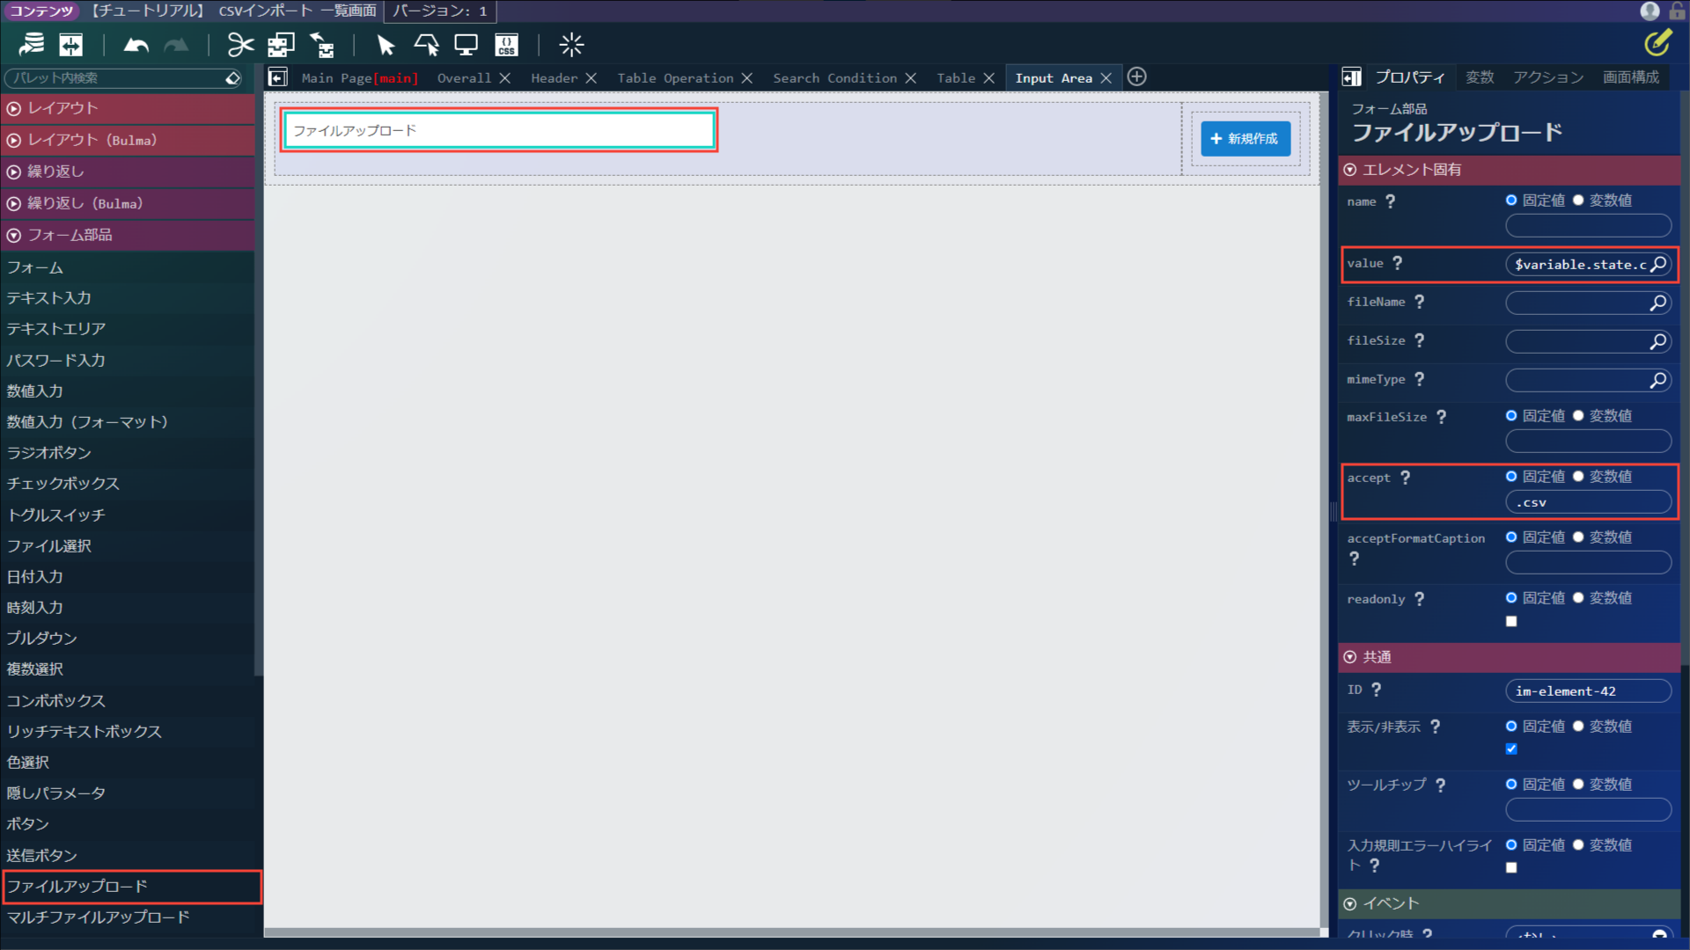Show help for maxFileSize property
The height and width of the screenshot is (950, 1690).
(x=1442, y=417)
